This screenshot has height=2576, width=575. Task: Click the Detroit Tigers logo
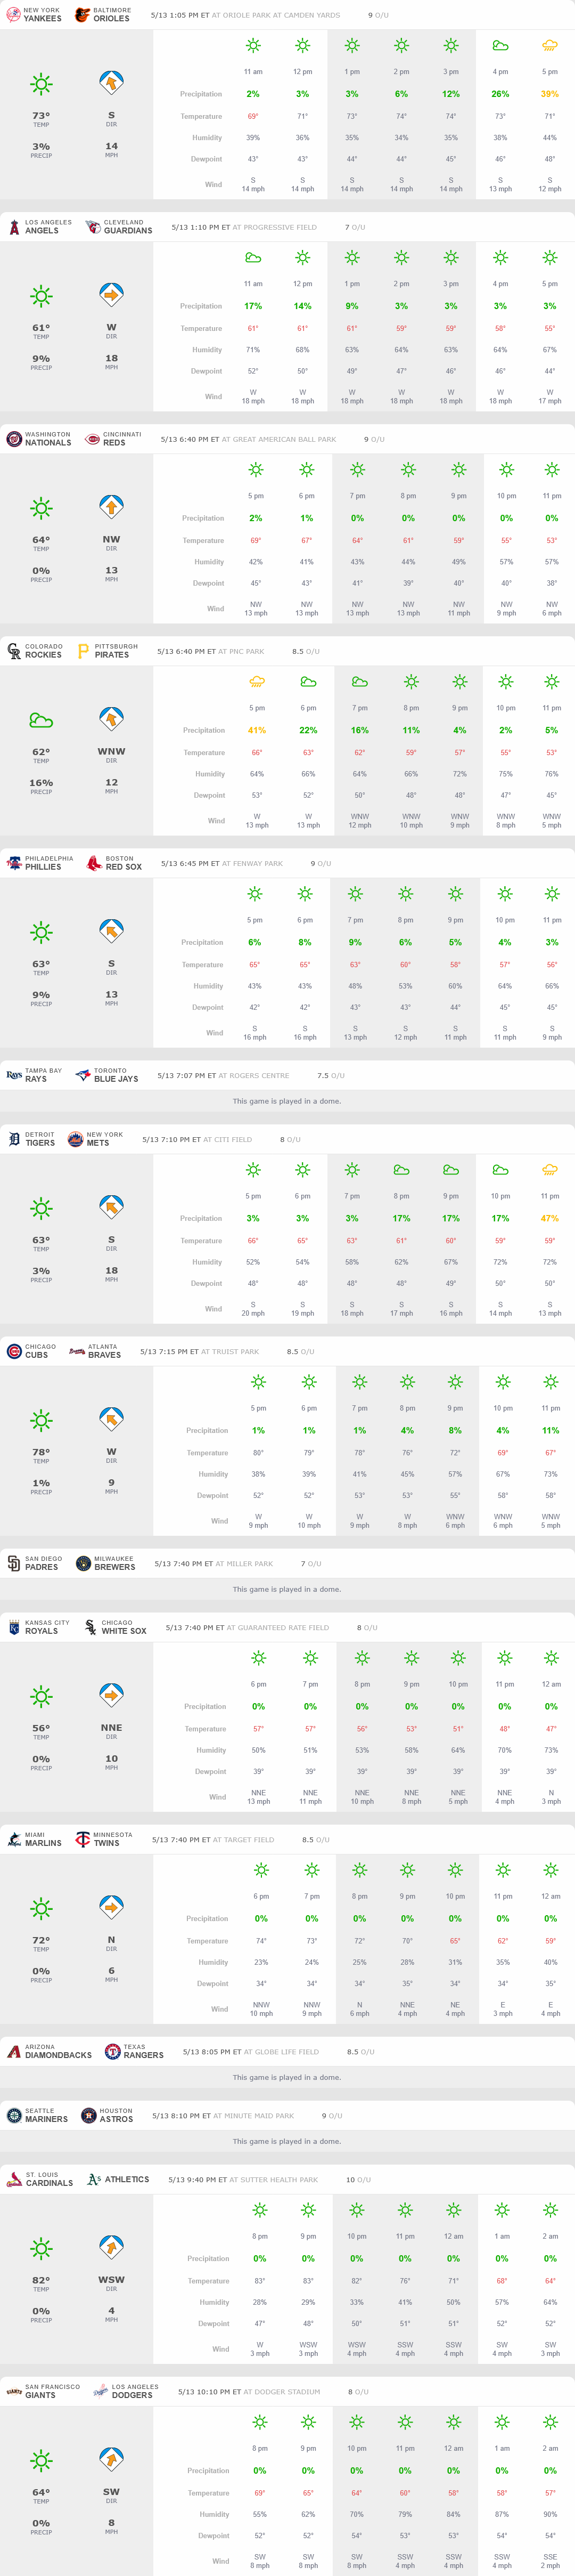click(14, 1139)
